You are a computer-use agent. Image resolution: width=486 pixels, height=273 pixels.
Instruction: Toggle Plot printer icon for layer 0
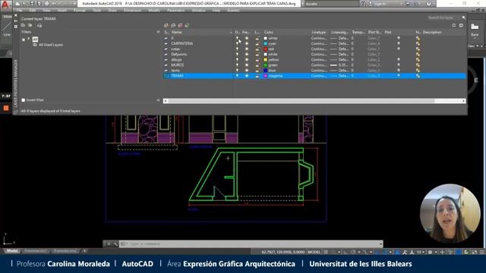click(x=399, y=39)
